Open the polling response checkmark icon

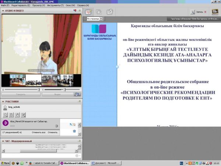pyautogui.click(x=23, y=115)
